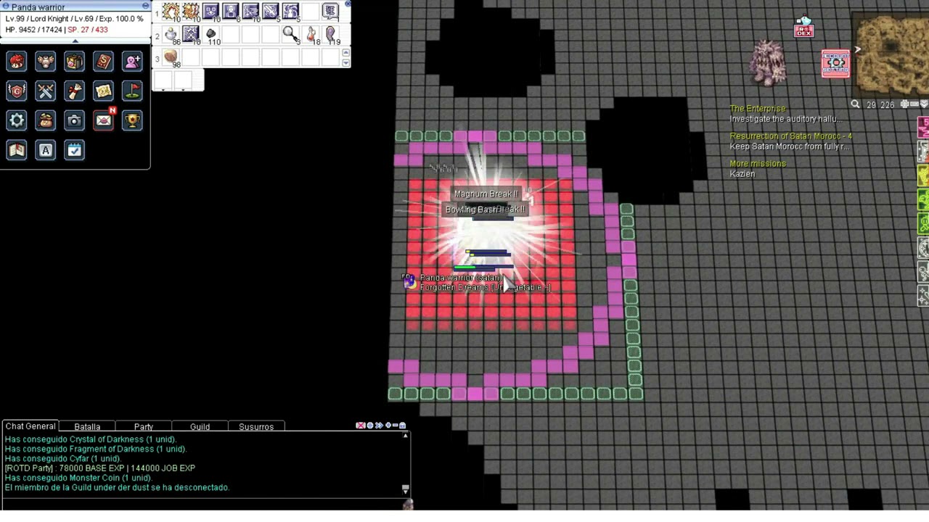Click the camera screenshot icon

point(75,120)
